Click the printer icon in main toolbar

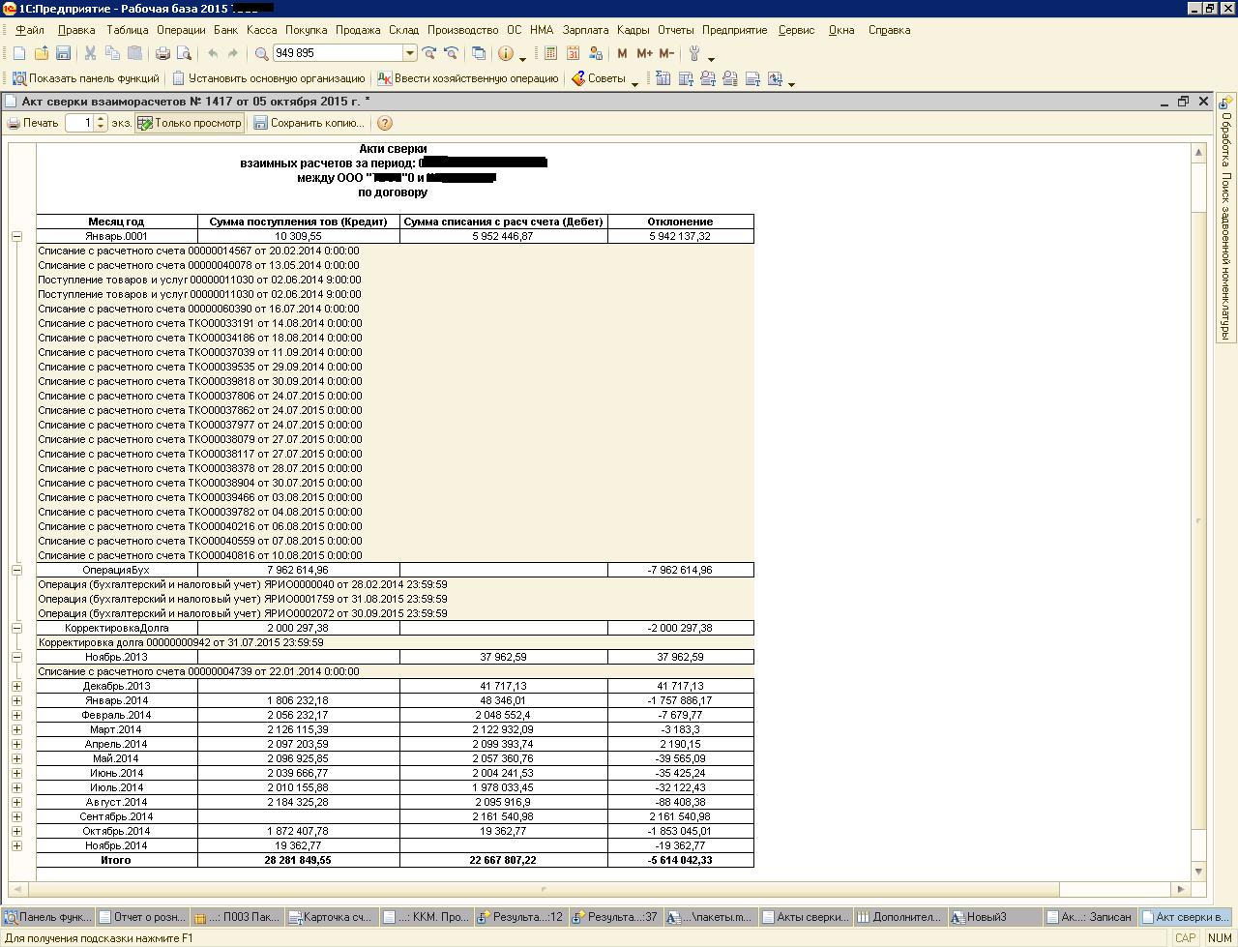(x=162, y=53)
